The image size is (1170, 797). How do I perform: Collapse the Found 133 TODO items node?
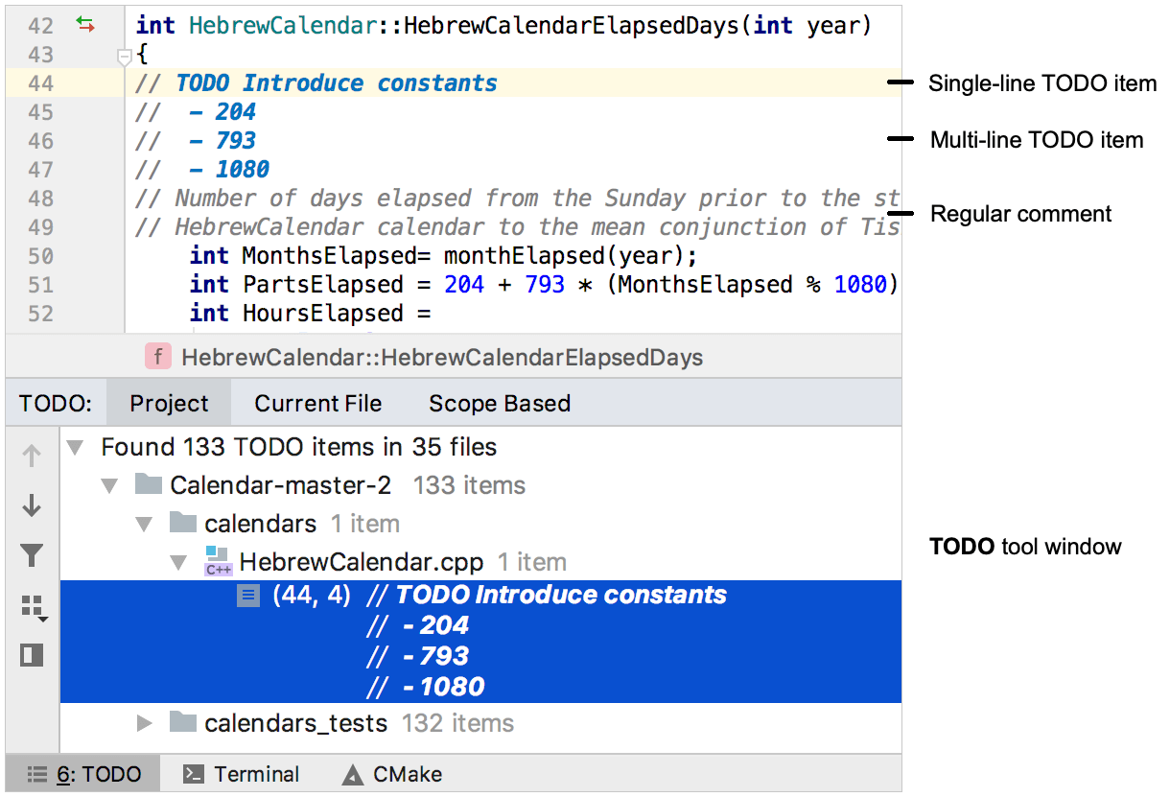coord(74,447)
